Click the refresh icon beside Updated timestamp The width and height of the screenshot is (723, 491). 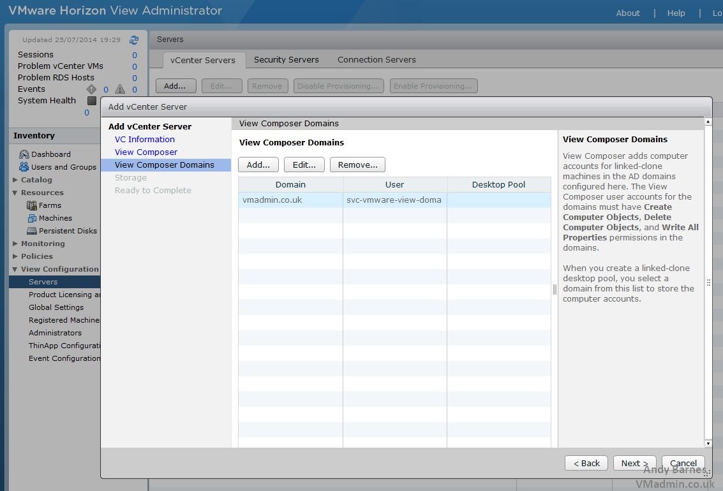134,40
